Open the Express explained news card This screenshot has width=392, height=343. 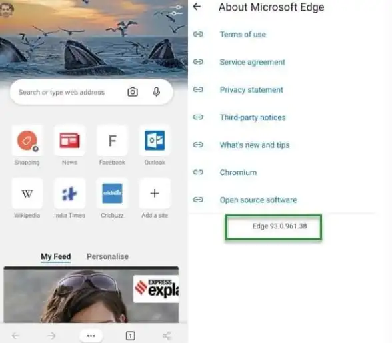(x=91, y=295)
